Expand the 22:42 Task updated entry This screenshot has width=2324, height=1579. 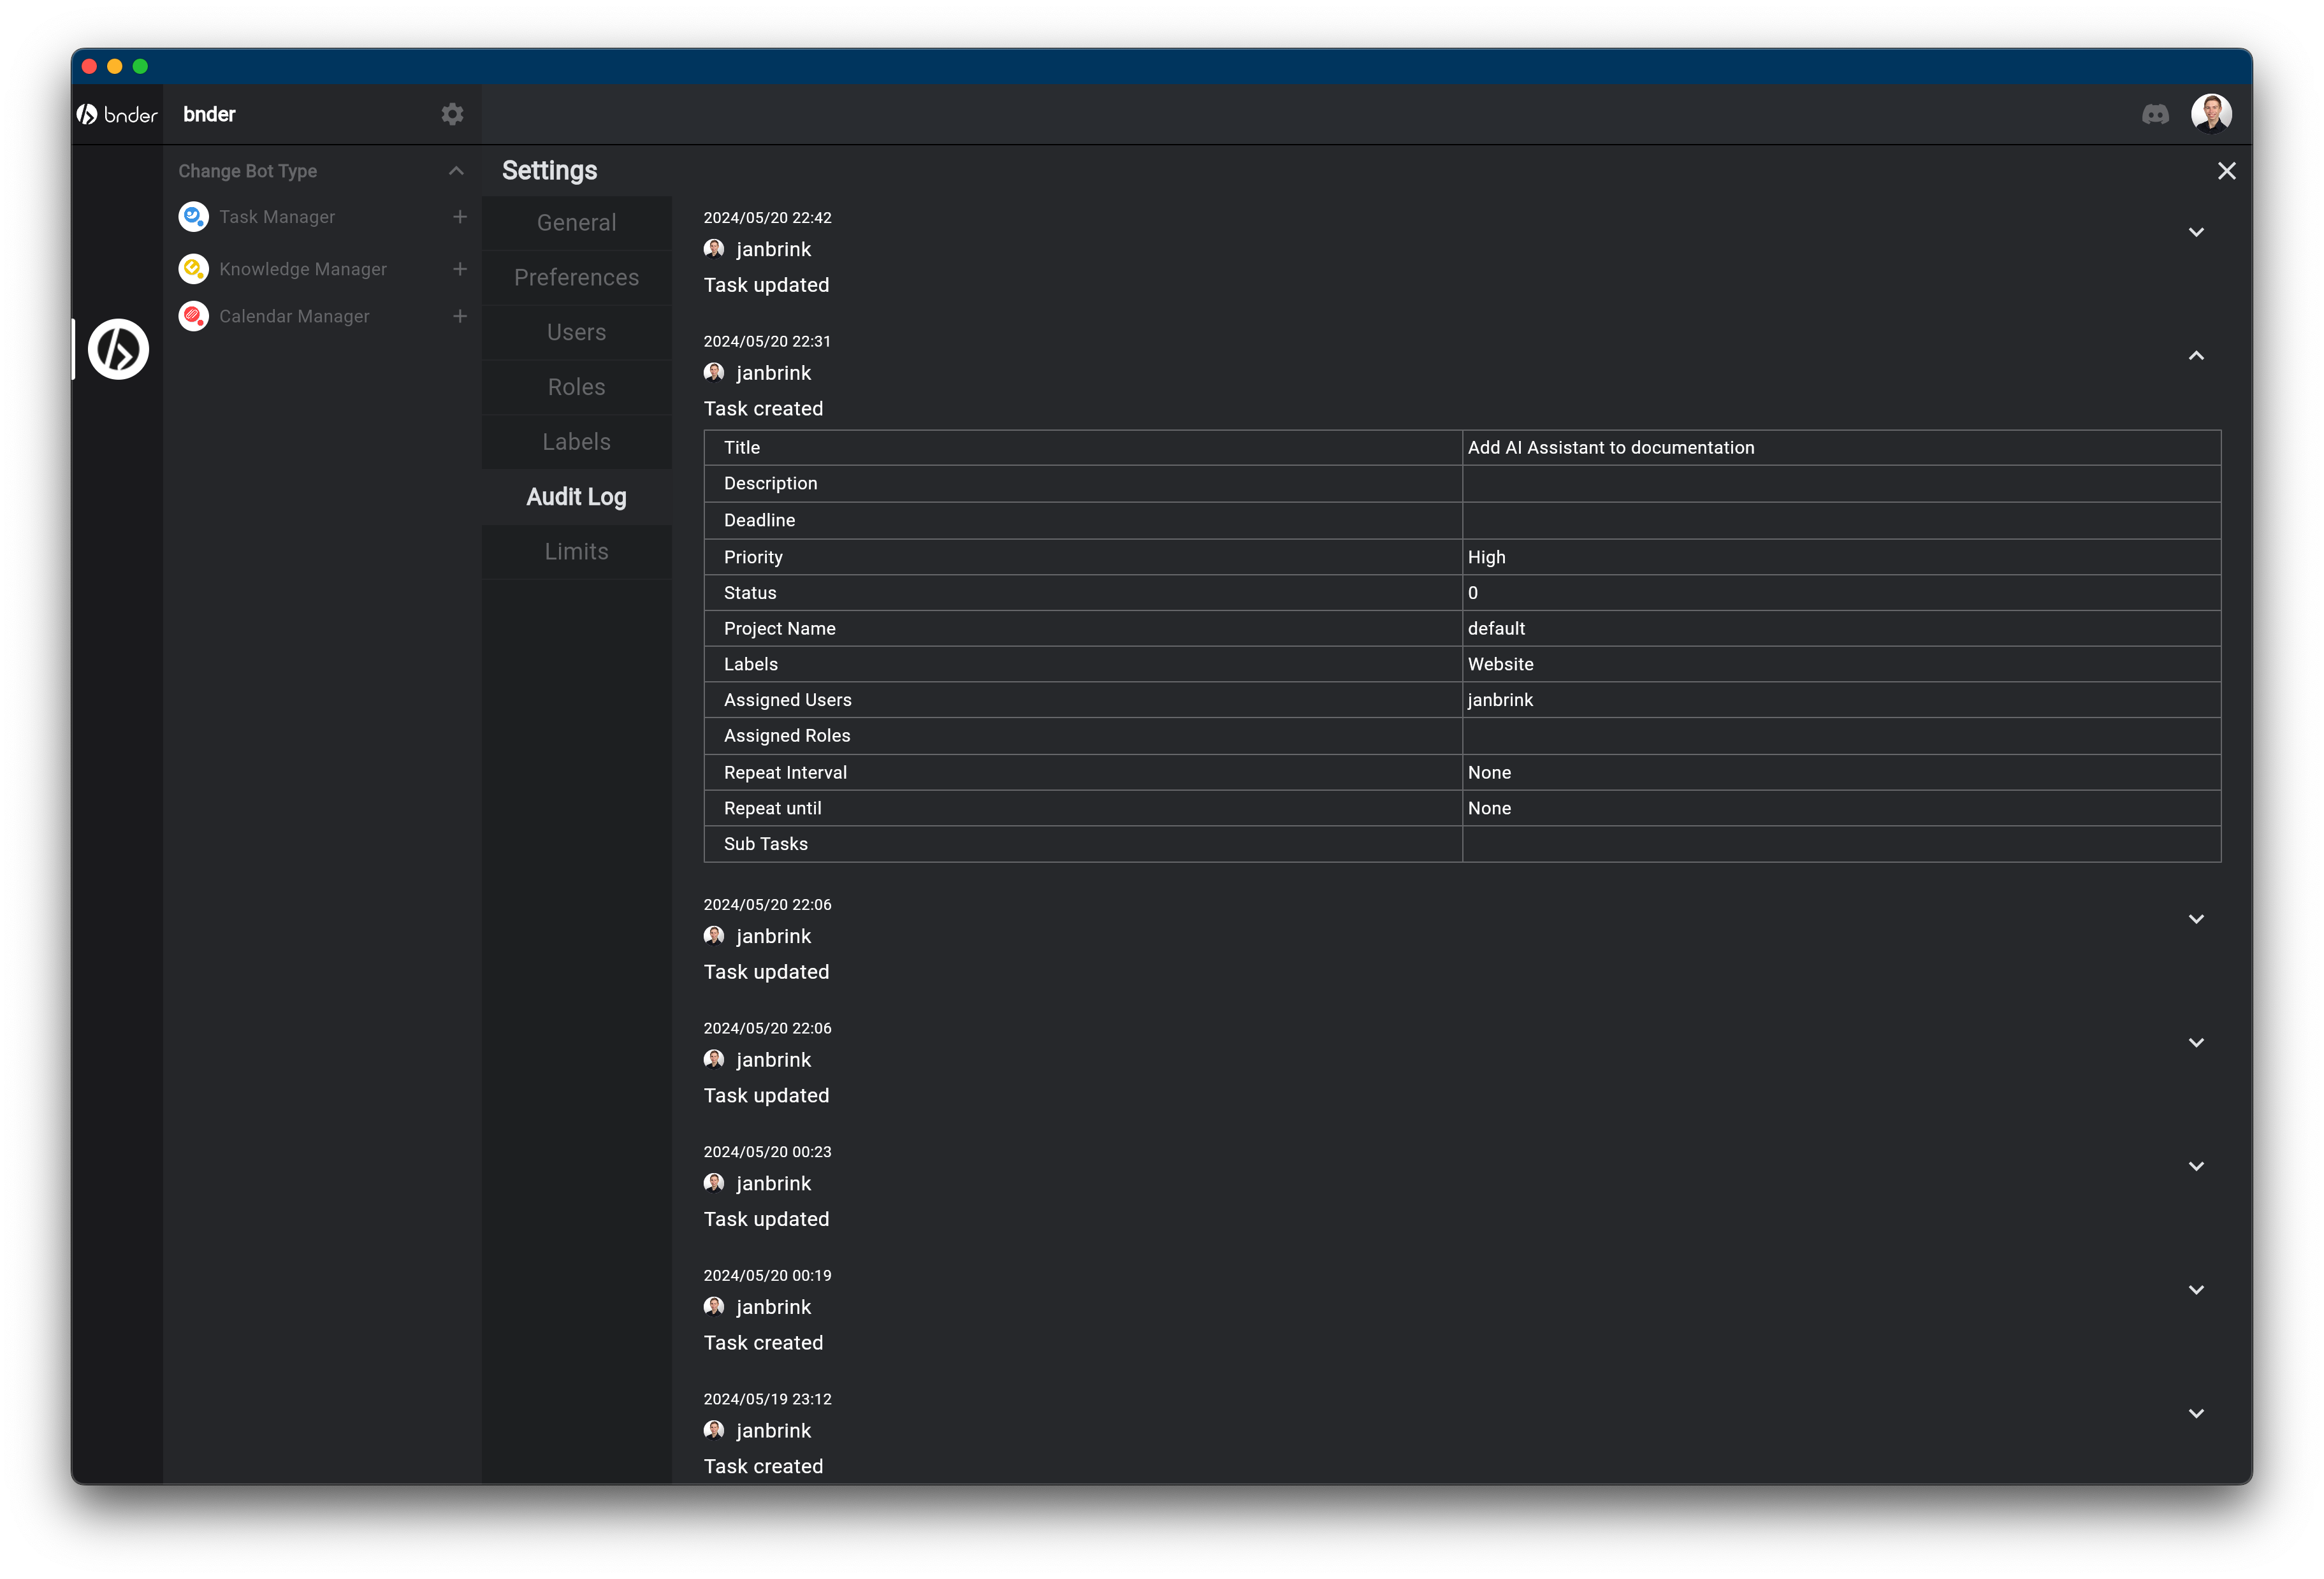(x=2196, y=232)
